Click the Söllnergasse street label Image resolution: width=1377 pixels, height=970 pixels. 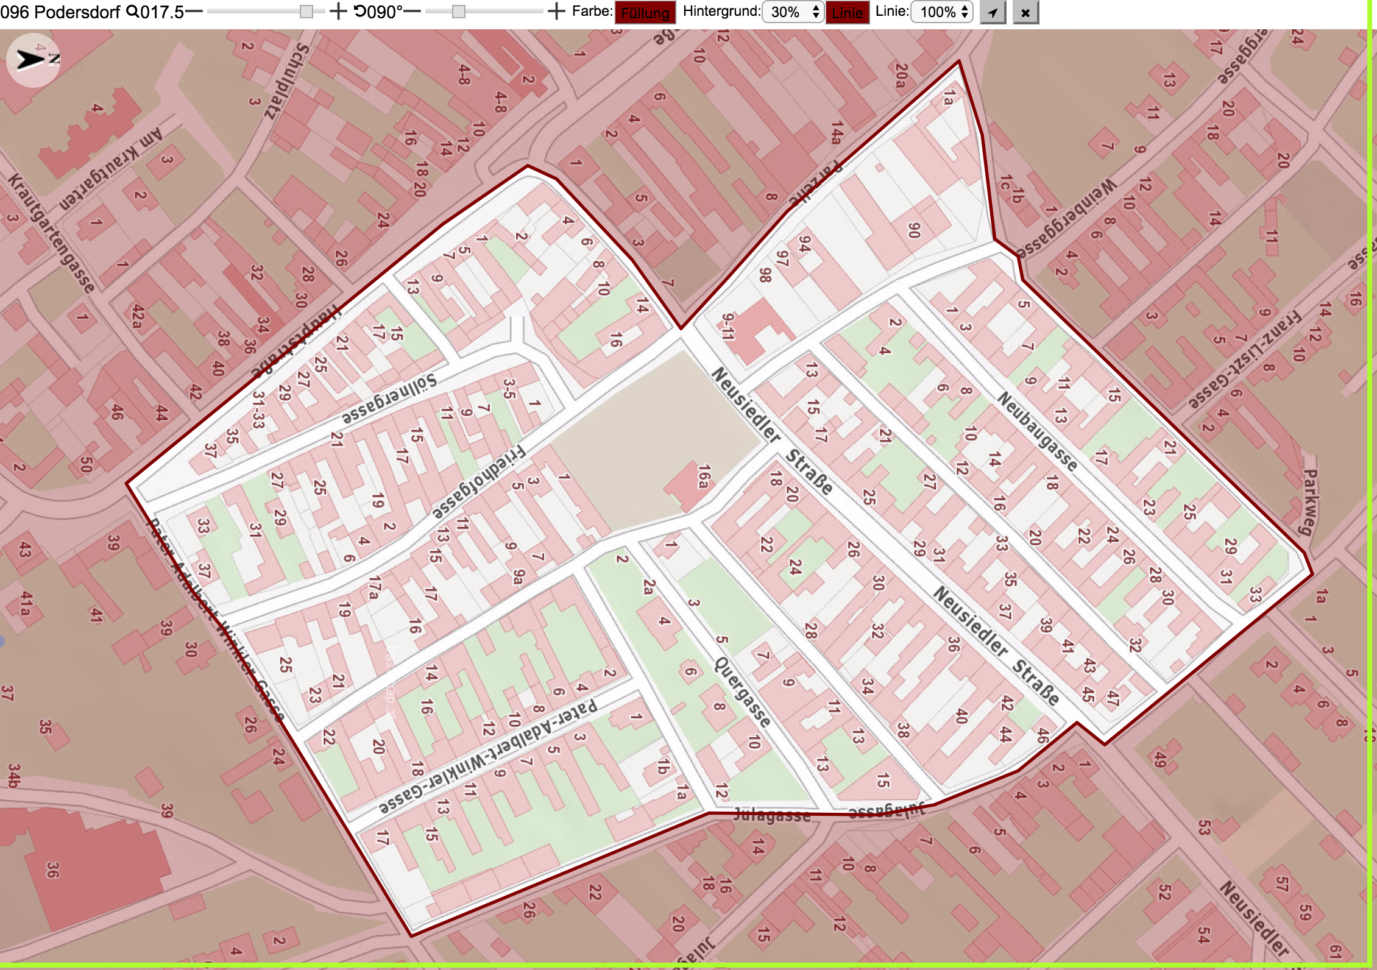[389, 399]
